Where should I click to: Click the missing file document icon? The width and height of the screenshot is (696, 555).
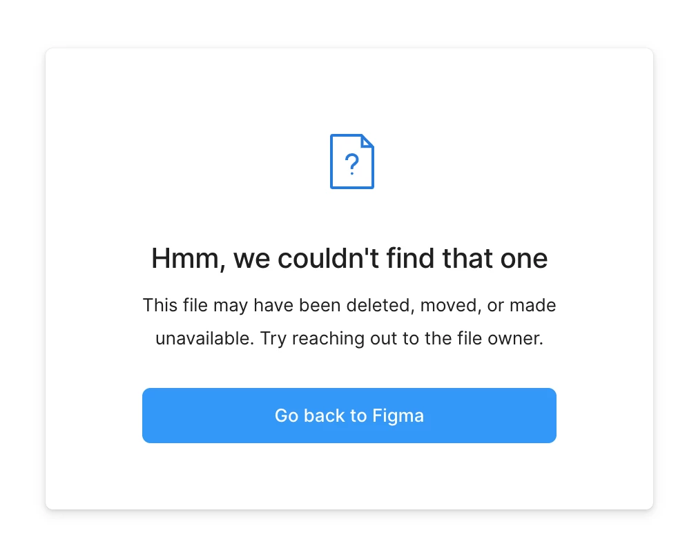tap(352, 162)
